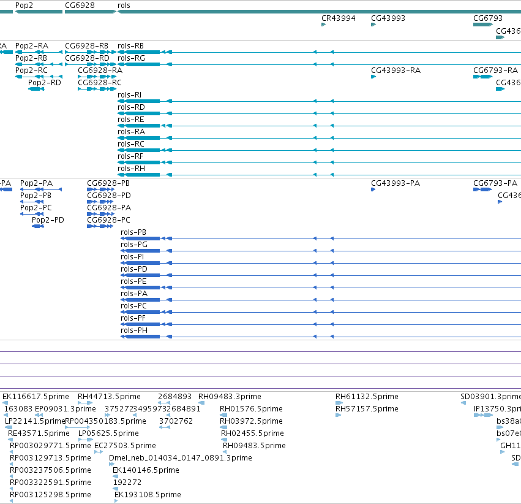The height and width of the screenshot is (504, 521).
Task: Select the CG6928-PB protein label
Action: 108,183
